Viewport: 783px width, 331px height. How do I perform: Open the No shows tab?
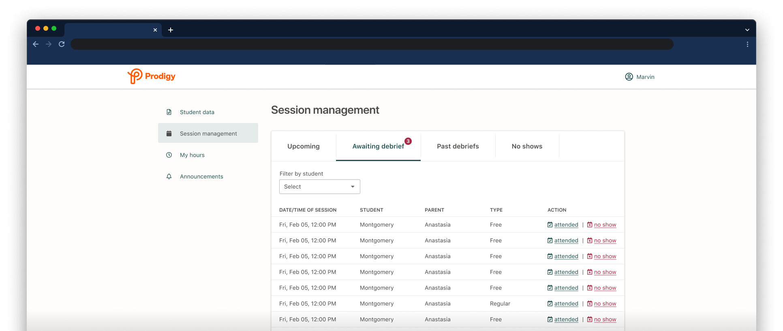point(526,146)
